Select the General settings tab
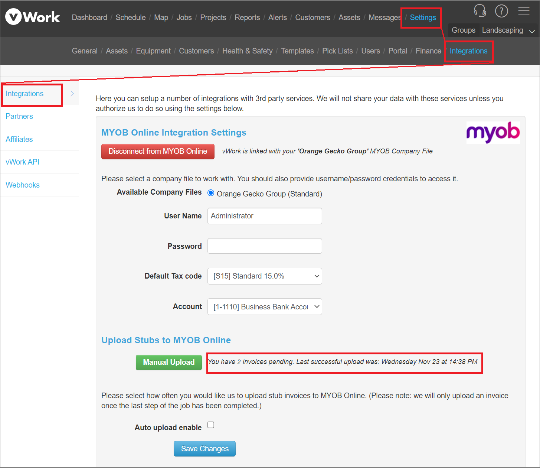The width and height of the screenshot is (540, 468). pyautogui.click(x=85, y=51)
